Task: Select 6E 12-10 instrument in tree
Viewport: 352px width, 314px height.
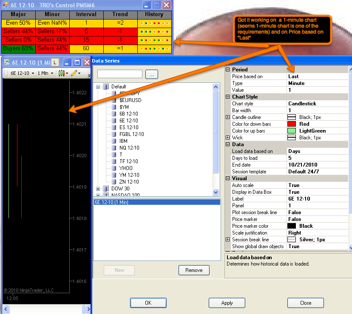Action: [129, 121]
